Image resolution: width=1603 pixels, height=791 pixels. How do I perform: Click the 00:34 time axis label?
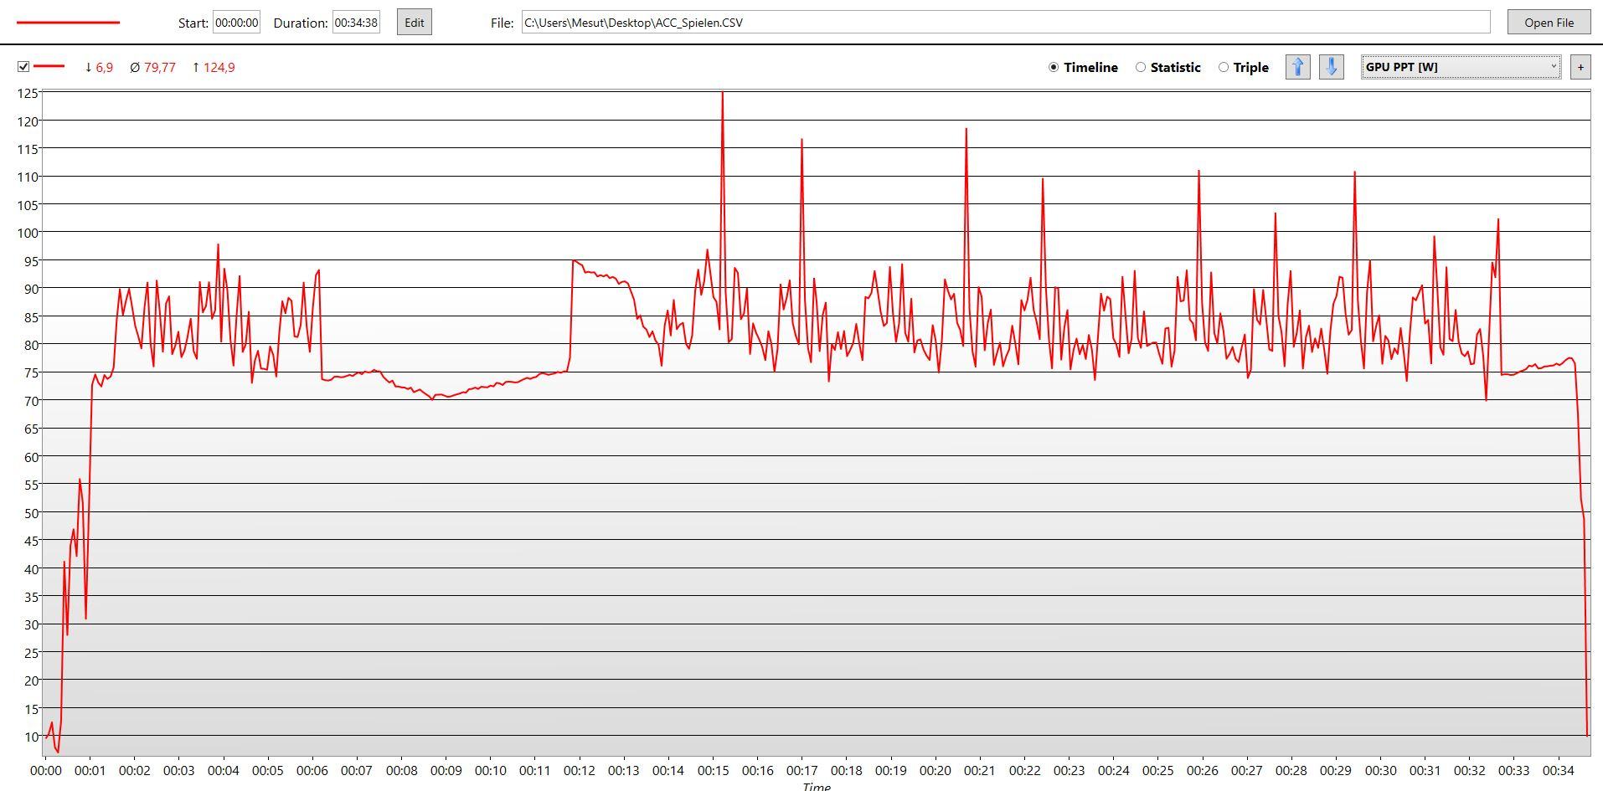pos(1558,770)
